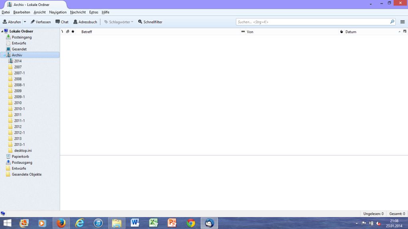The width and height of the screenshot is (408, 229).
Task: Launch Firefox from the taskbar
Action: (61, 223)
